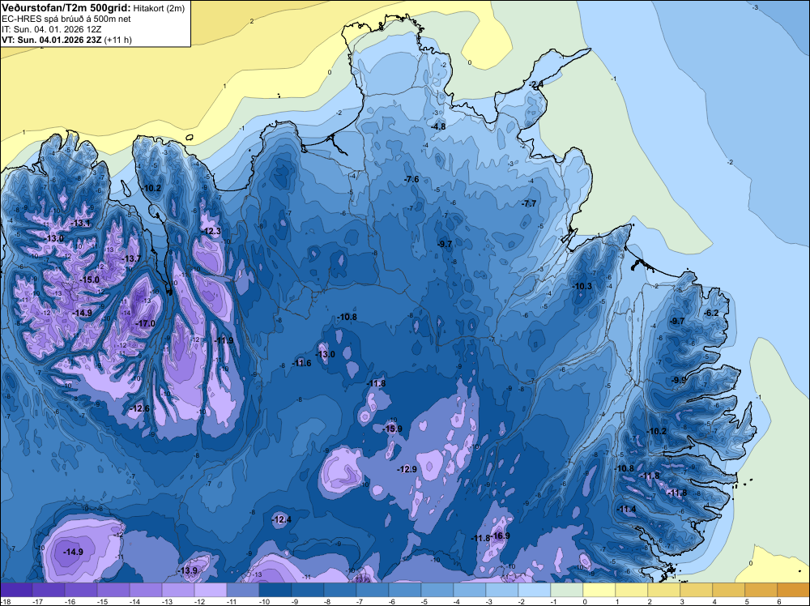Select the darkest purple legend swatch at -18
Screen dimensions: 810x606
[16, 590]
